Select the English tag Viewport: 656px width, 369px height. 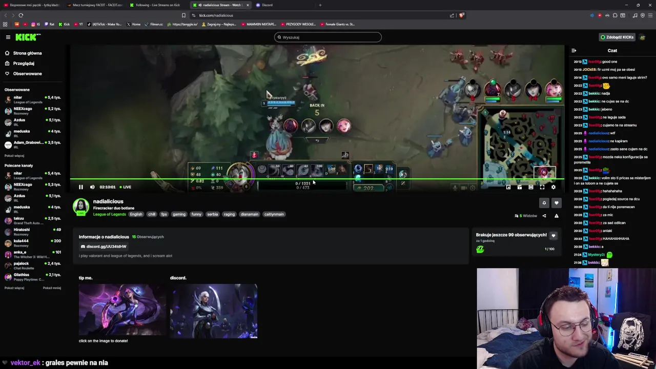(x=136, y=214)
